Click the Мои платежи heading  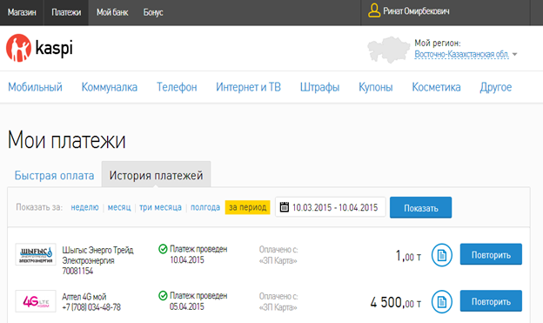tap(66, 140)
